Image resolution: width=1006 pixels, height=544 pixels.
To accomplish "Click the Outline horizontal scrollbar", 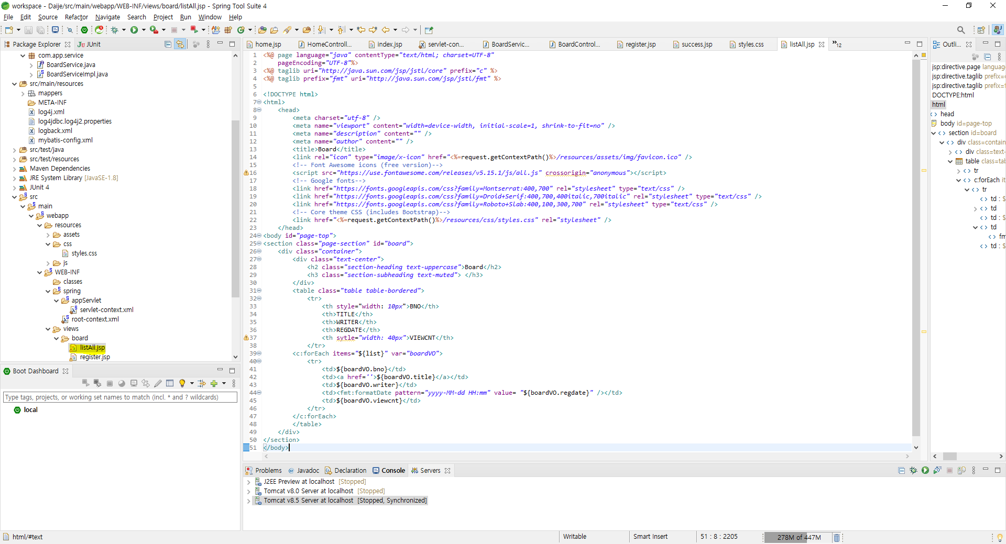I will tap(950, 457).
